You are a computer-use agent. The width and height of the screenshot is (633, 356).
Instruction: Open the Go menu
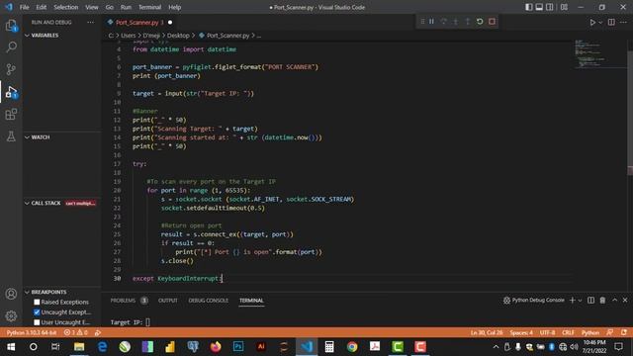tap(110, 7)
